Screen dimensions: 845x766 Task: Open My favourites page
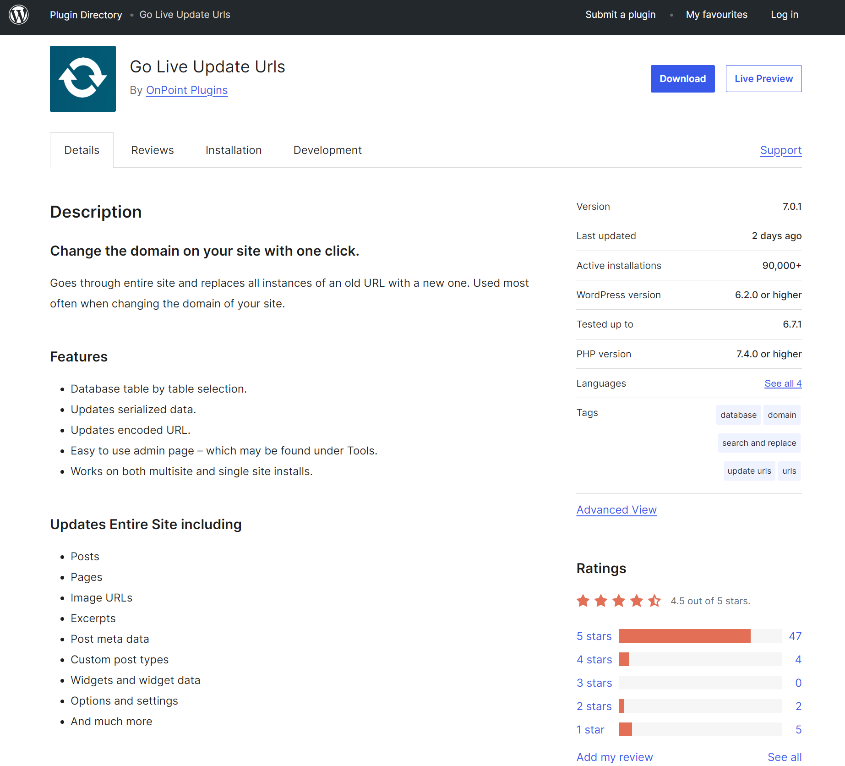coord(717,15)
